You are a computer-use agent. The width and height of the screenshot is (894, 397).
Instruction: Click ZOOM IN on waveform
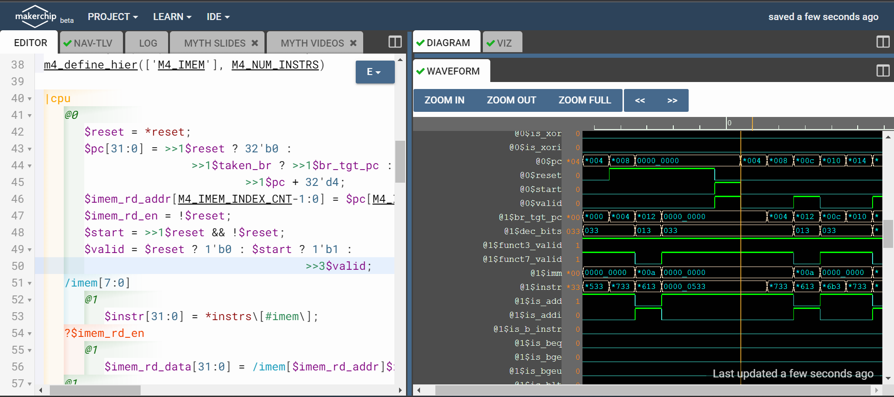pyautogui.click(x=444, y=100)
